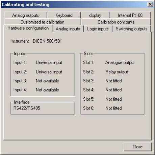Open the Calibration constants tab

[116, 22]
